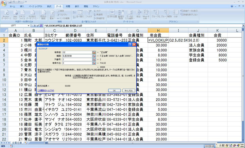Click the 再適用 filter button
The image size is (245, 148).
click(98, 15)
